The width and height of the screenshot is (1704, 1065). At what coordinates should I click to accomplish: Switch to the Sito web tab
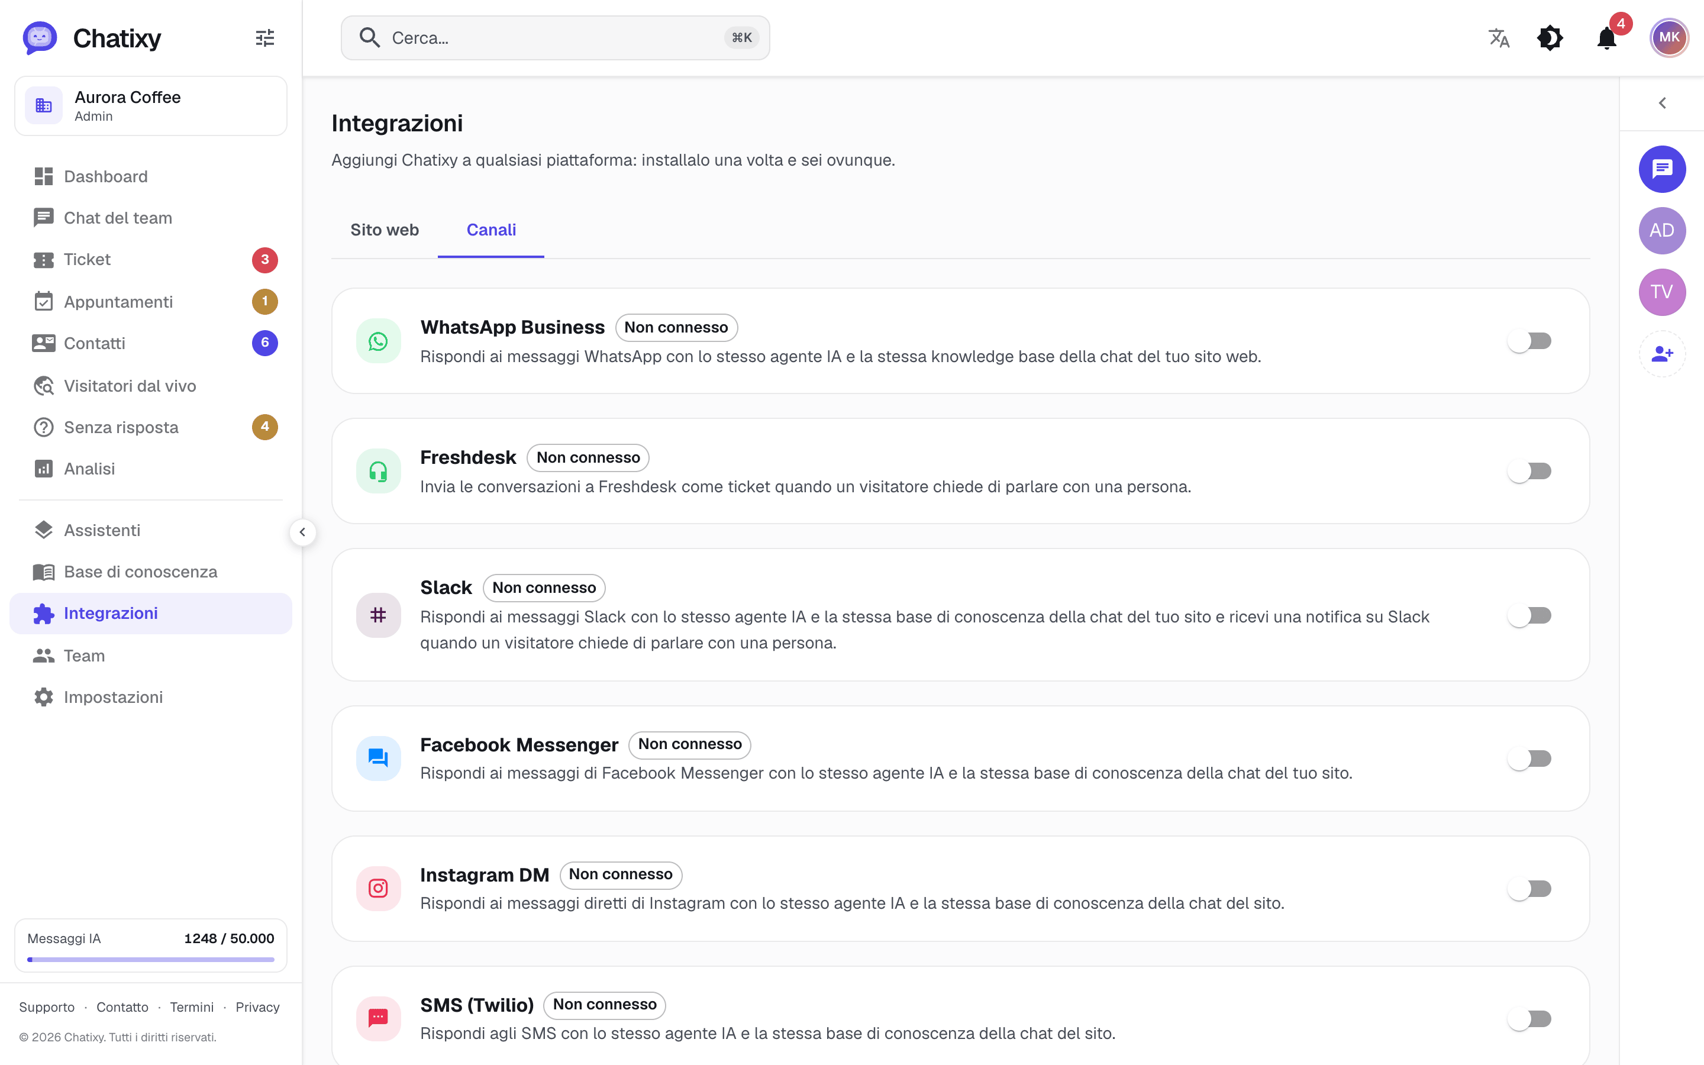pyautogui.click(x=385, y=230)
